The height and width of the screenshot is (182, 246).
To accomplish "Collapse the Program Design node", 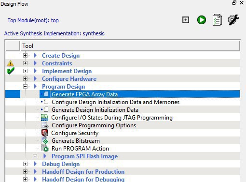I will (25, 87).
